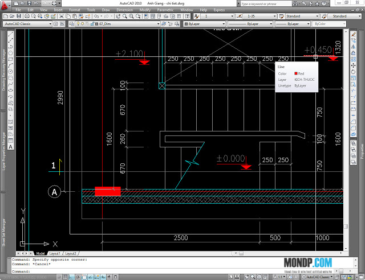Click the InfoCenter search binoculars
Image resolution: width=365 pixels, height=280 pixels.
(295, 3)
